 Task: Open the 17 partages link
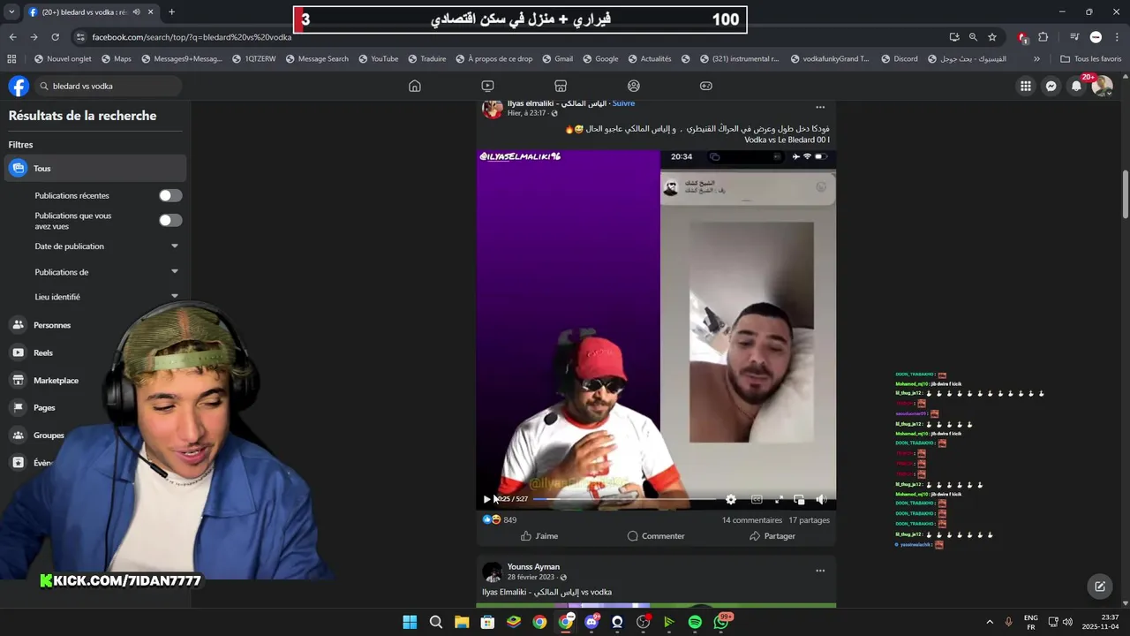(x=810, y=520)
